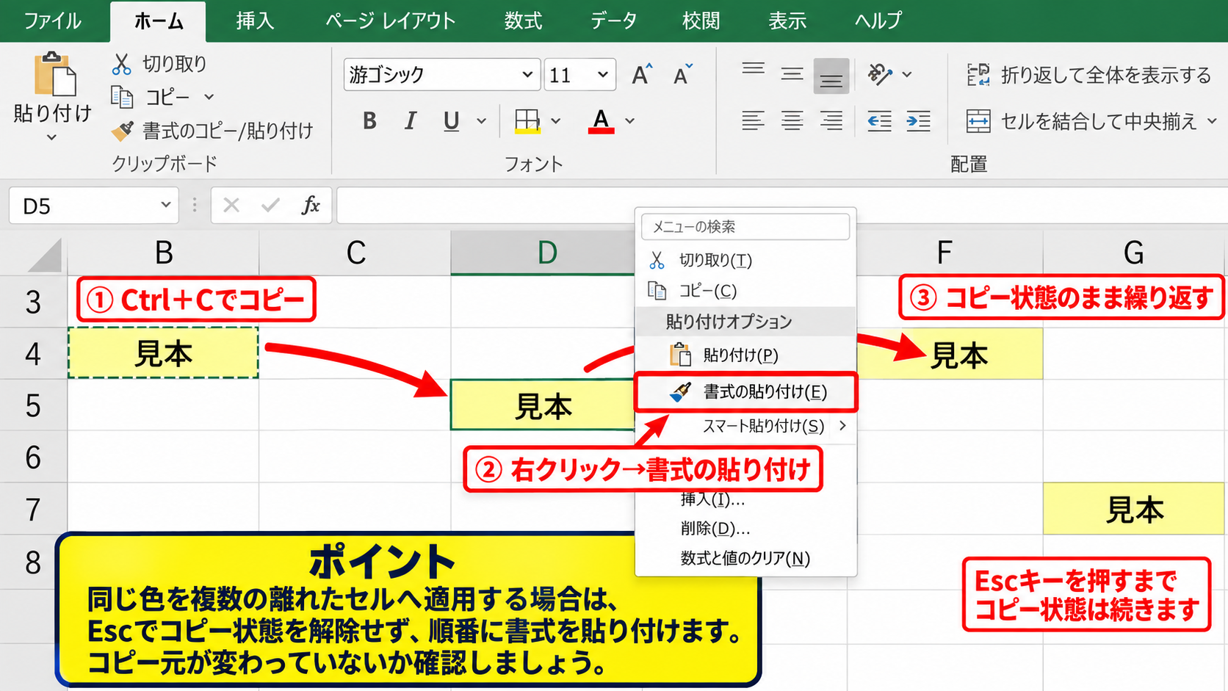Click the select-all corner triangle
Viewport: 1228px width, 691px height.
pos(44,255)
